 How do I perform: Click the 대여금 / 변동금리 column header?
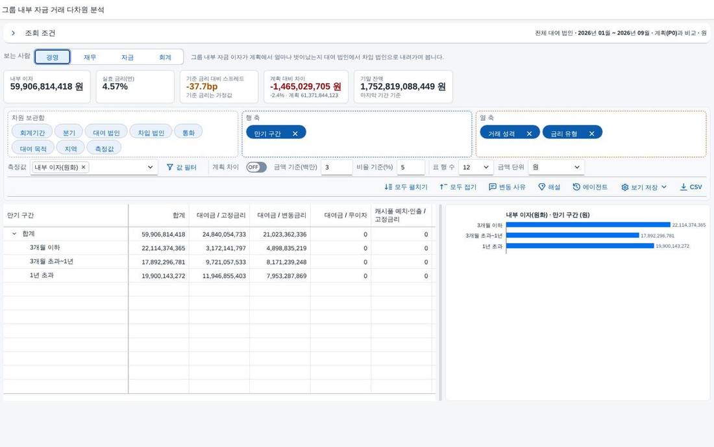[280, 215]
